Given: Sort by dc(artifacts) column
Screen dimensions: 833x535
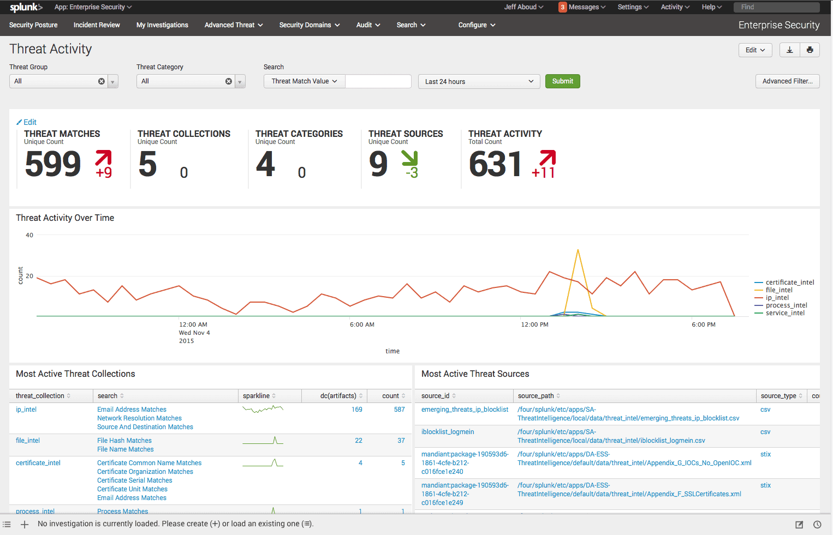Looking at the screenshot, I should click(x=341, y=396).
